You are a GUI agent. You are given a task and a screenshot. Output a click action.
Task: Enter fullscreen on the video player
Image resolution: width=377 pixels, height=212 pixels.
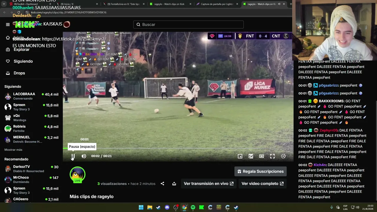[x=272, y=156]
